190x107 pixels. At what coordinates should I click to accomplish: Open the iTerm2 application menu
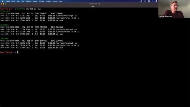[x=8, y=1]
